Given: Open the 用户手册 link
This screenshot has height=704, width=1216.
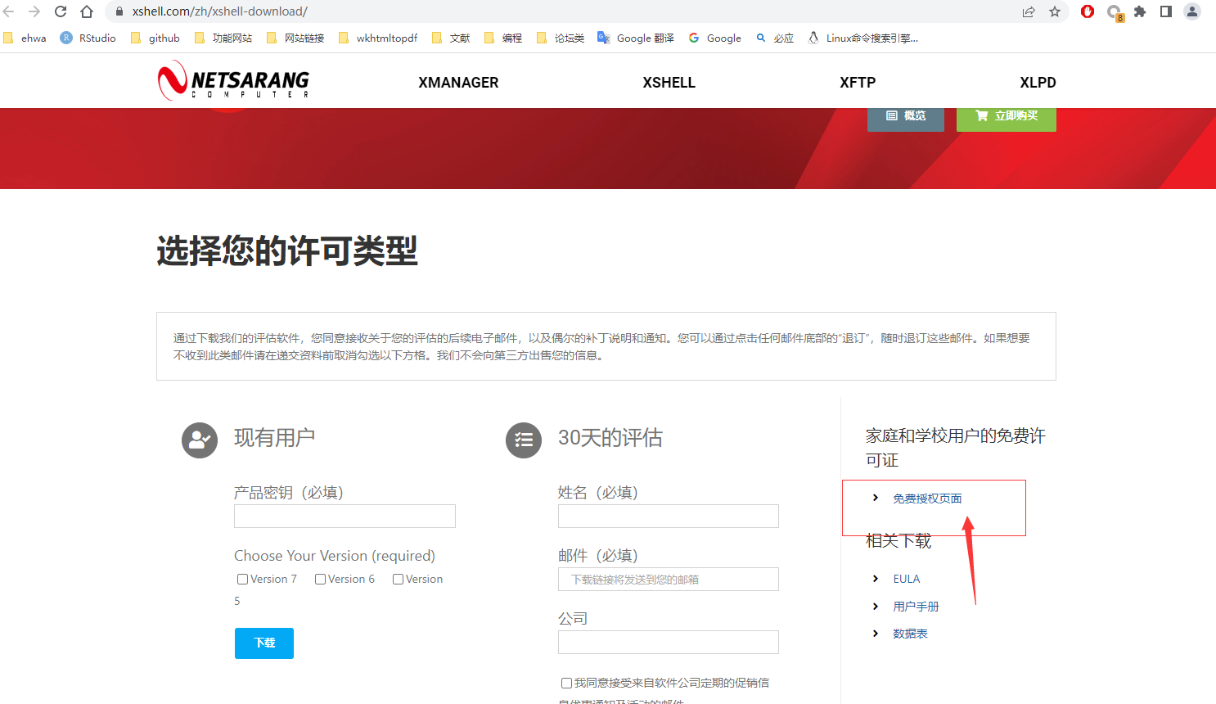Looking at the screenshot, I should click(x=916, y=607).
